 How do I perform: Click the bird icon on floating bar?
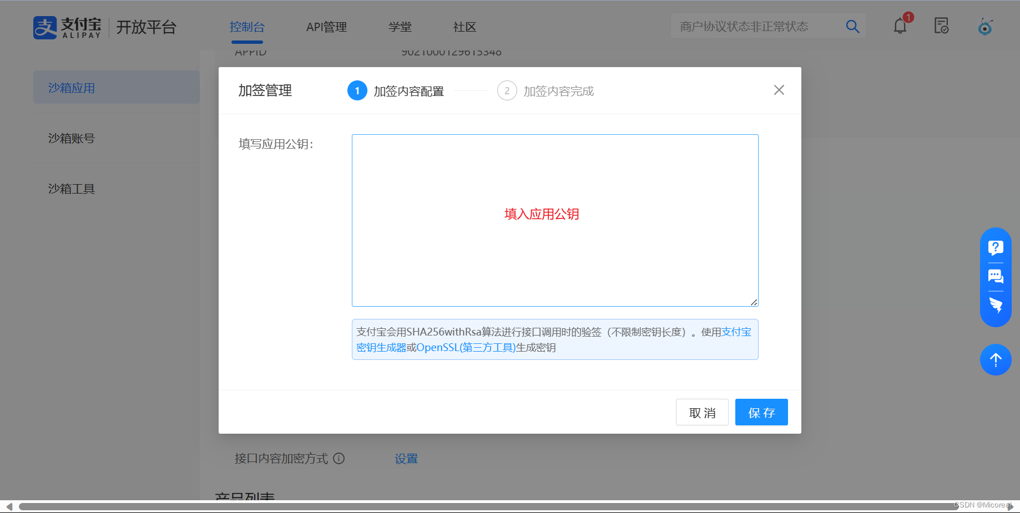pyautogui.click(x=996, y=305)
